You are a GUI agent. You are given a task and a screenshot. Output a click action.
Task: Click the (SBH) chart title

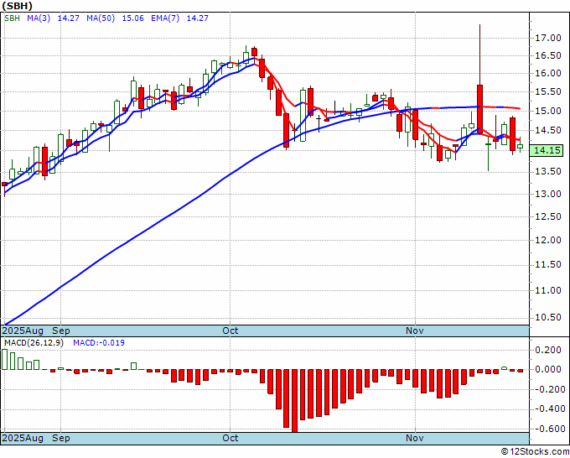[17, 6]
